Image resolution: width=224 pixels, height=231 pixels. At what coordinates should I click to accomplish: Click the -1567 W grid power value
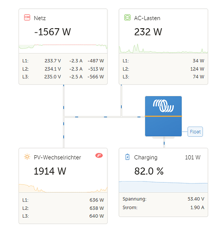[52, 32]
